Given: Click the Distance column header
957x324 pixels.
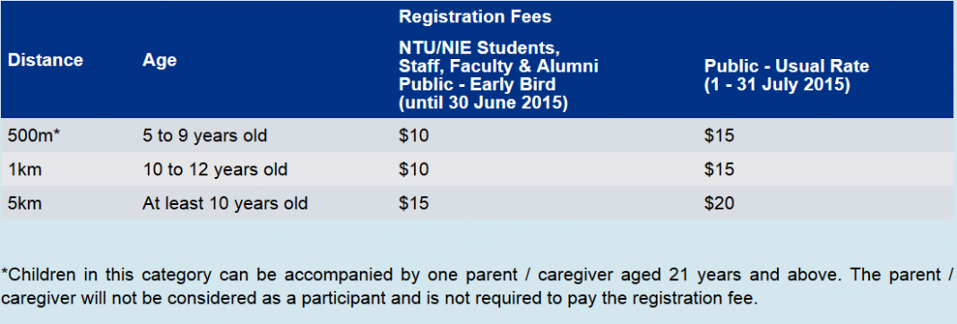Looking at the screenshot, I should pyautogui.click(x=46, y=60).
